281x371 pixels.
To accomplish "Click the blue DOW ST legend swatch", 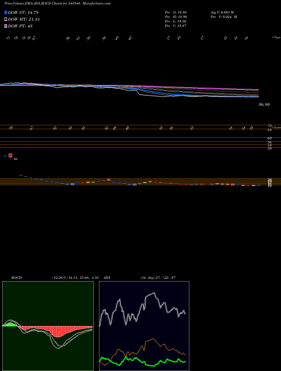I will 6,12.
